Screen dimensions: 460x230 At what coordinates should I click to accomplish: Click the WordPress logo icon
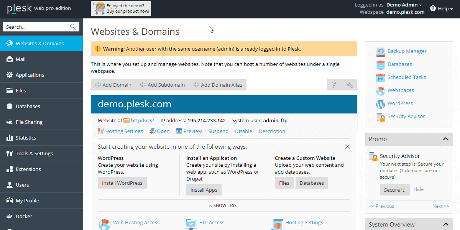coord(380,104)
